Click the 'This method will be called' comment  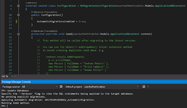pos(89,41)
